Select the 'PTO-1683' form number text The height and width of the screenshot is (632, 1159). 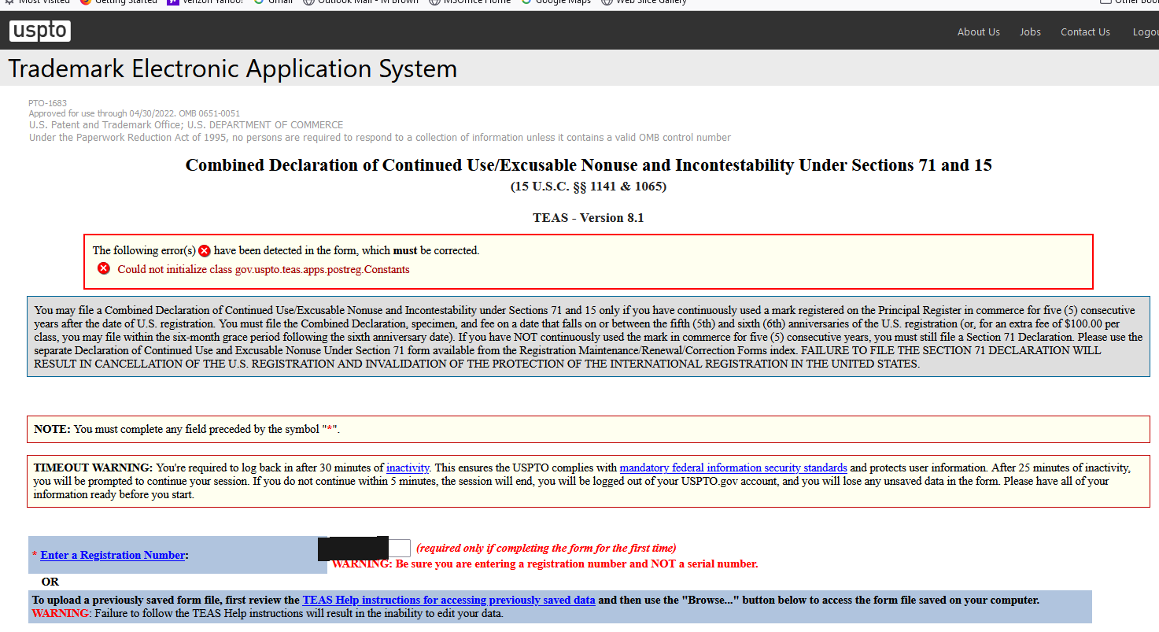pyautogui.click(x=47, y=103)
